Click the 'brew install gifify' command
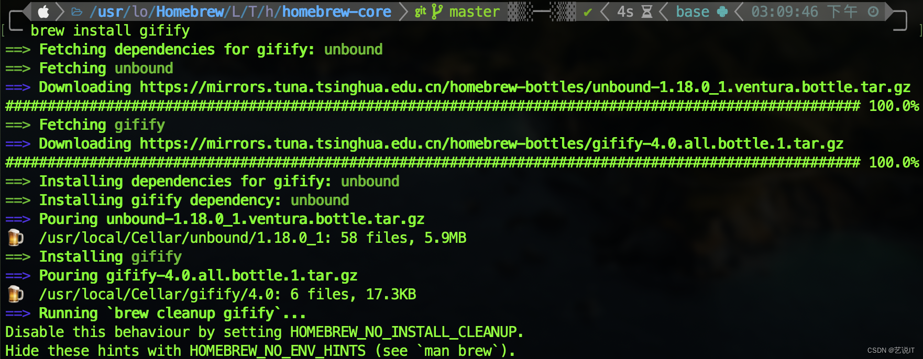The width and height of the screenshot is (923, 359). pos(110,30)
